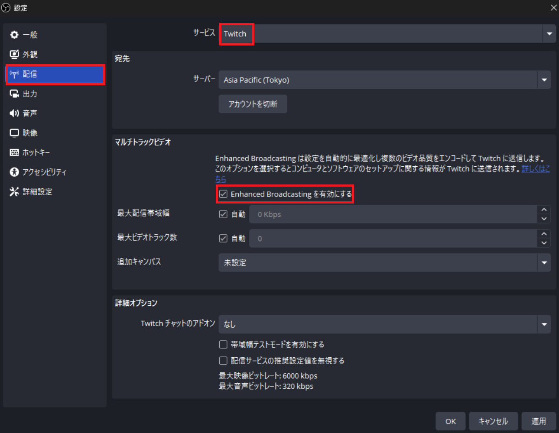Viewport: 559px width, 433px height.
Task: Open the サービス dropdown showing Twitch
Action: (x=549, y=34)
